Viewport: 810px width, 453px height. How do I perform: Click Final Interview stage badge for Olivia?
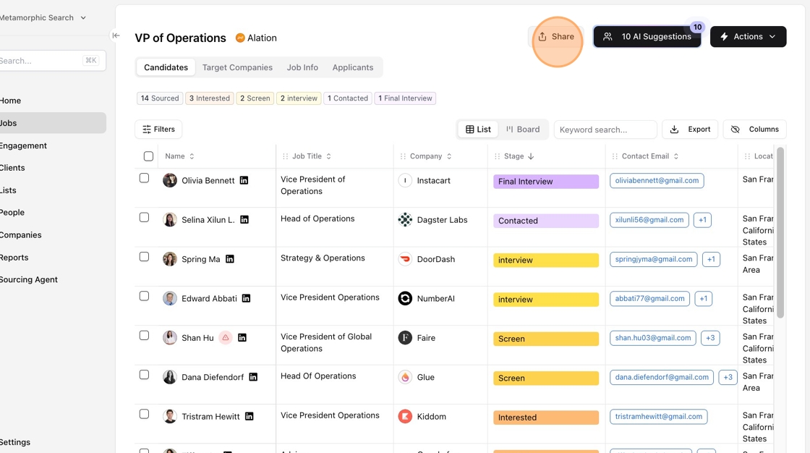click(546, 182)
